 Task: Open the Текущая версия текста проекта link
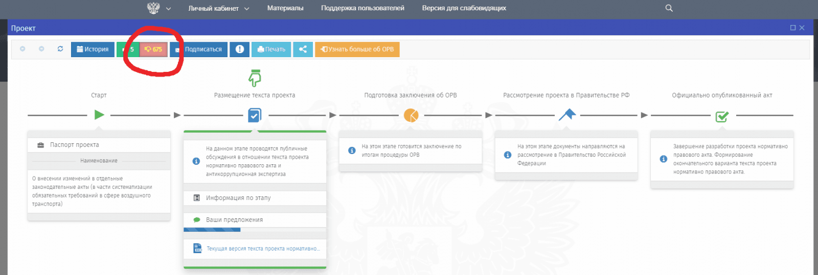tap(263, 249)
